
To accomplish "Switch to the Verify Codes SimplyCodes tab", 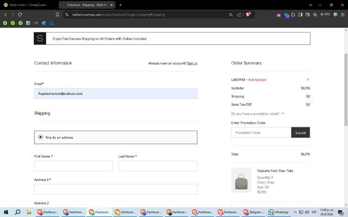I will [x=28, y=5].
